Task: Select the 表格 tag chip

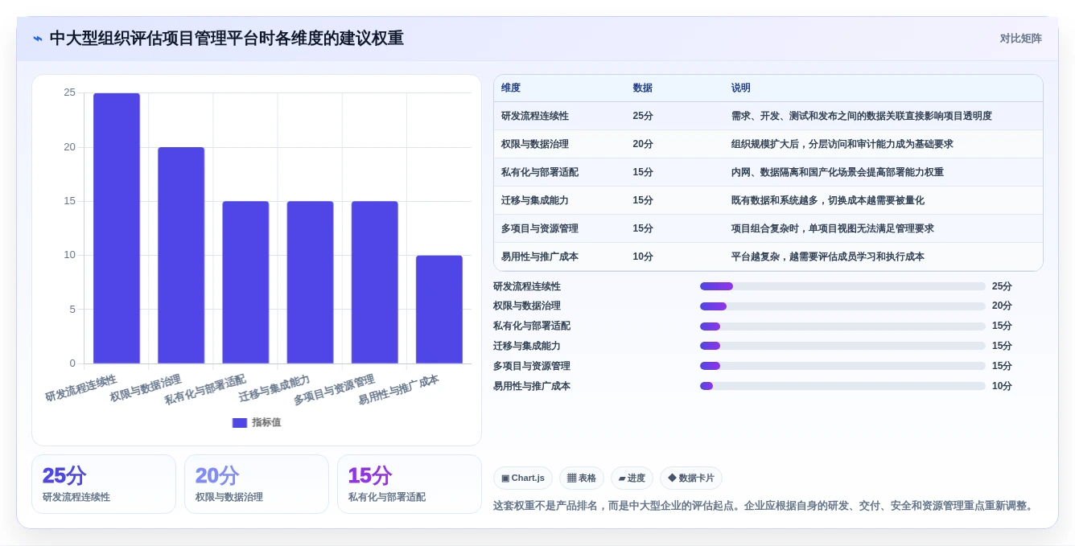Action: pos(582,478)
